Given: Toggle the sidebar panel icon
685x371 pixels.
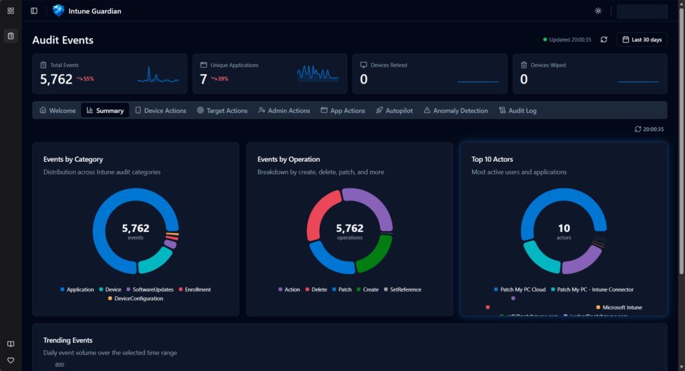Looking at the screenshot, I should (x=34, y=11).
